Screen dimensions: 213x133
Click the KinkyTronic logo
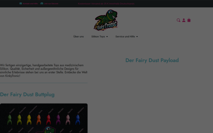[x=106, y=20]
